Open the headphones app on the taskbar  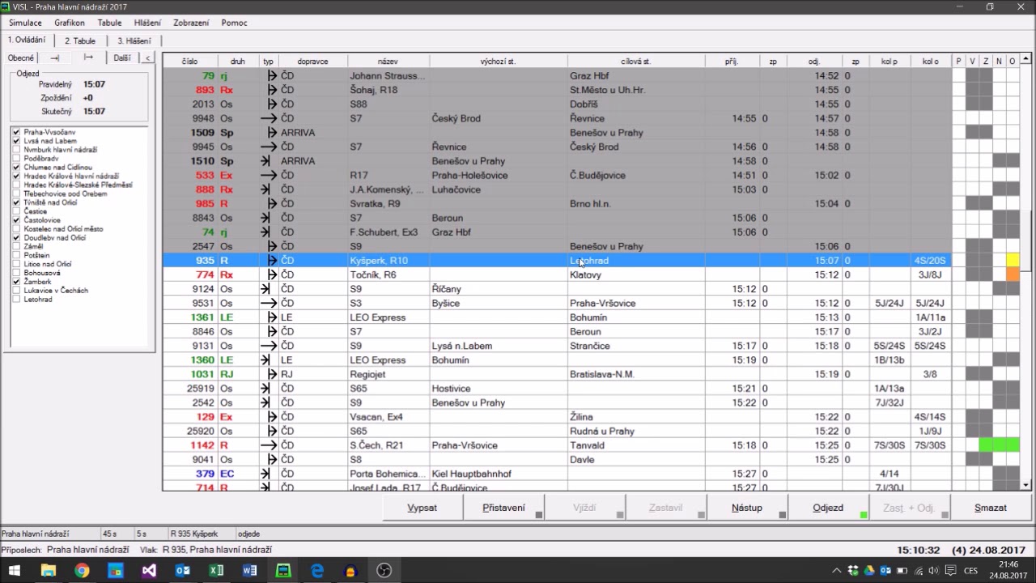click(x=350, y=571)
